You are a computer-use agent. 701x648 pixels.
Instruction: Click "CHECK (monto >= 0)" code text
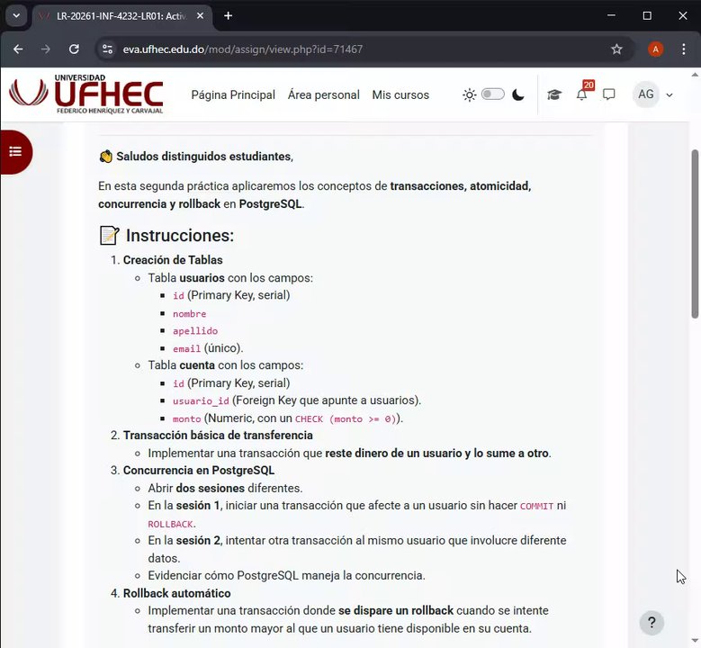pyautogui.click(x=346, y=419)
